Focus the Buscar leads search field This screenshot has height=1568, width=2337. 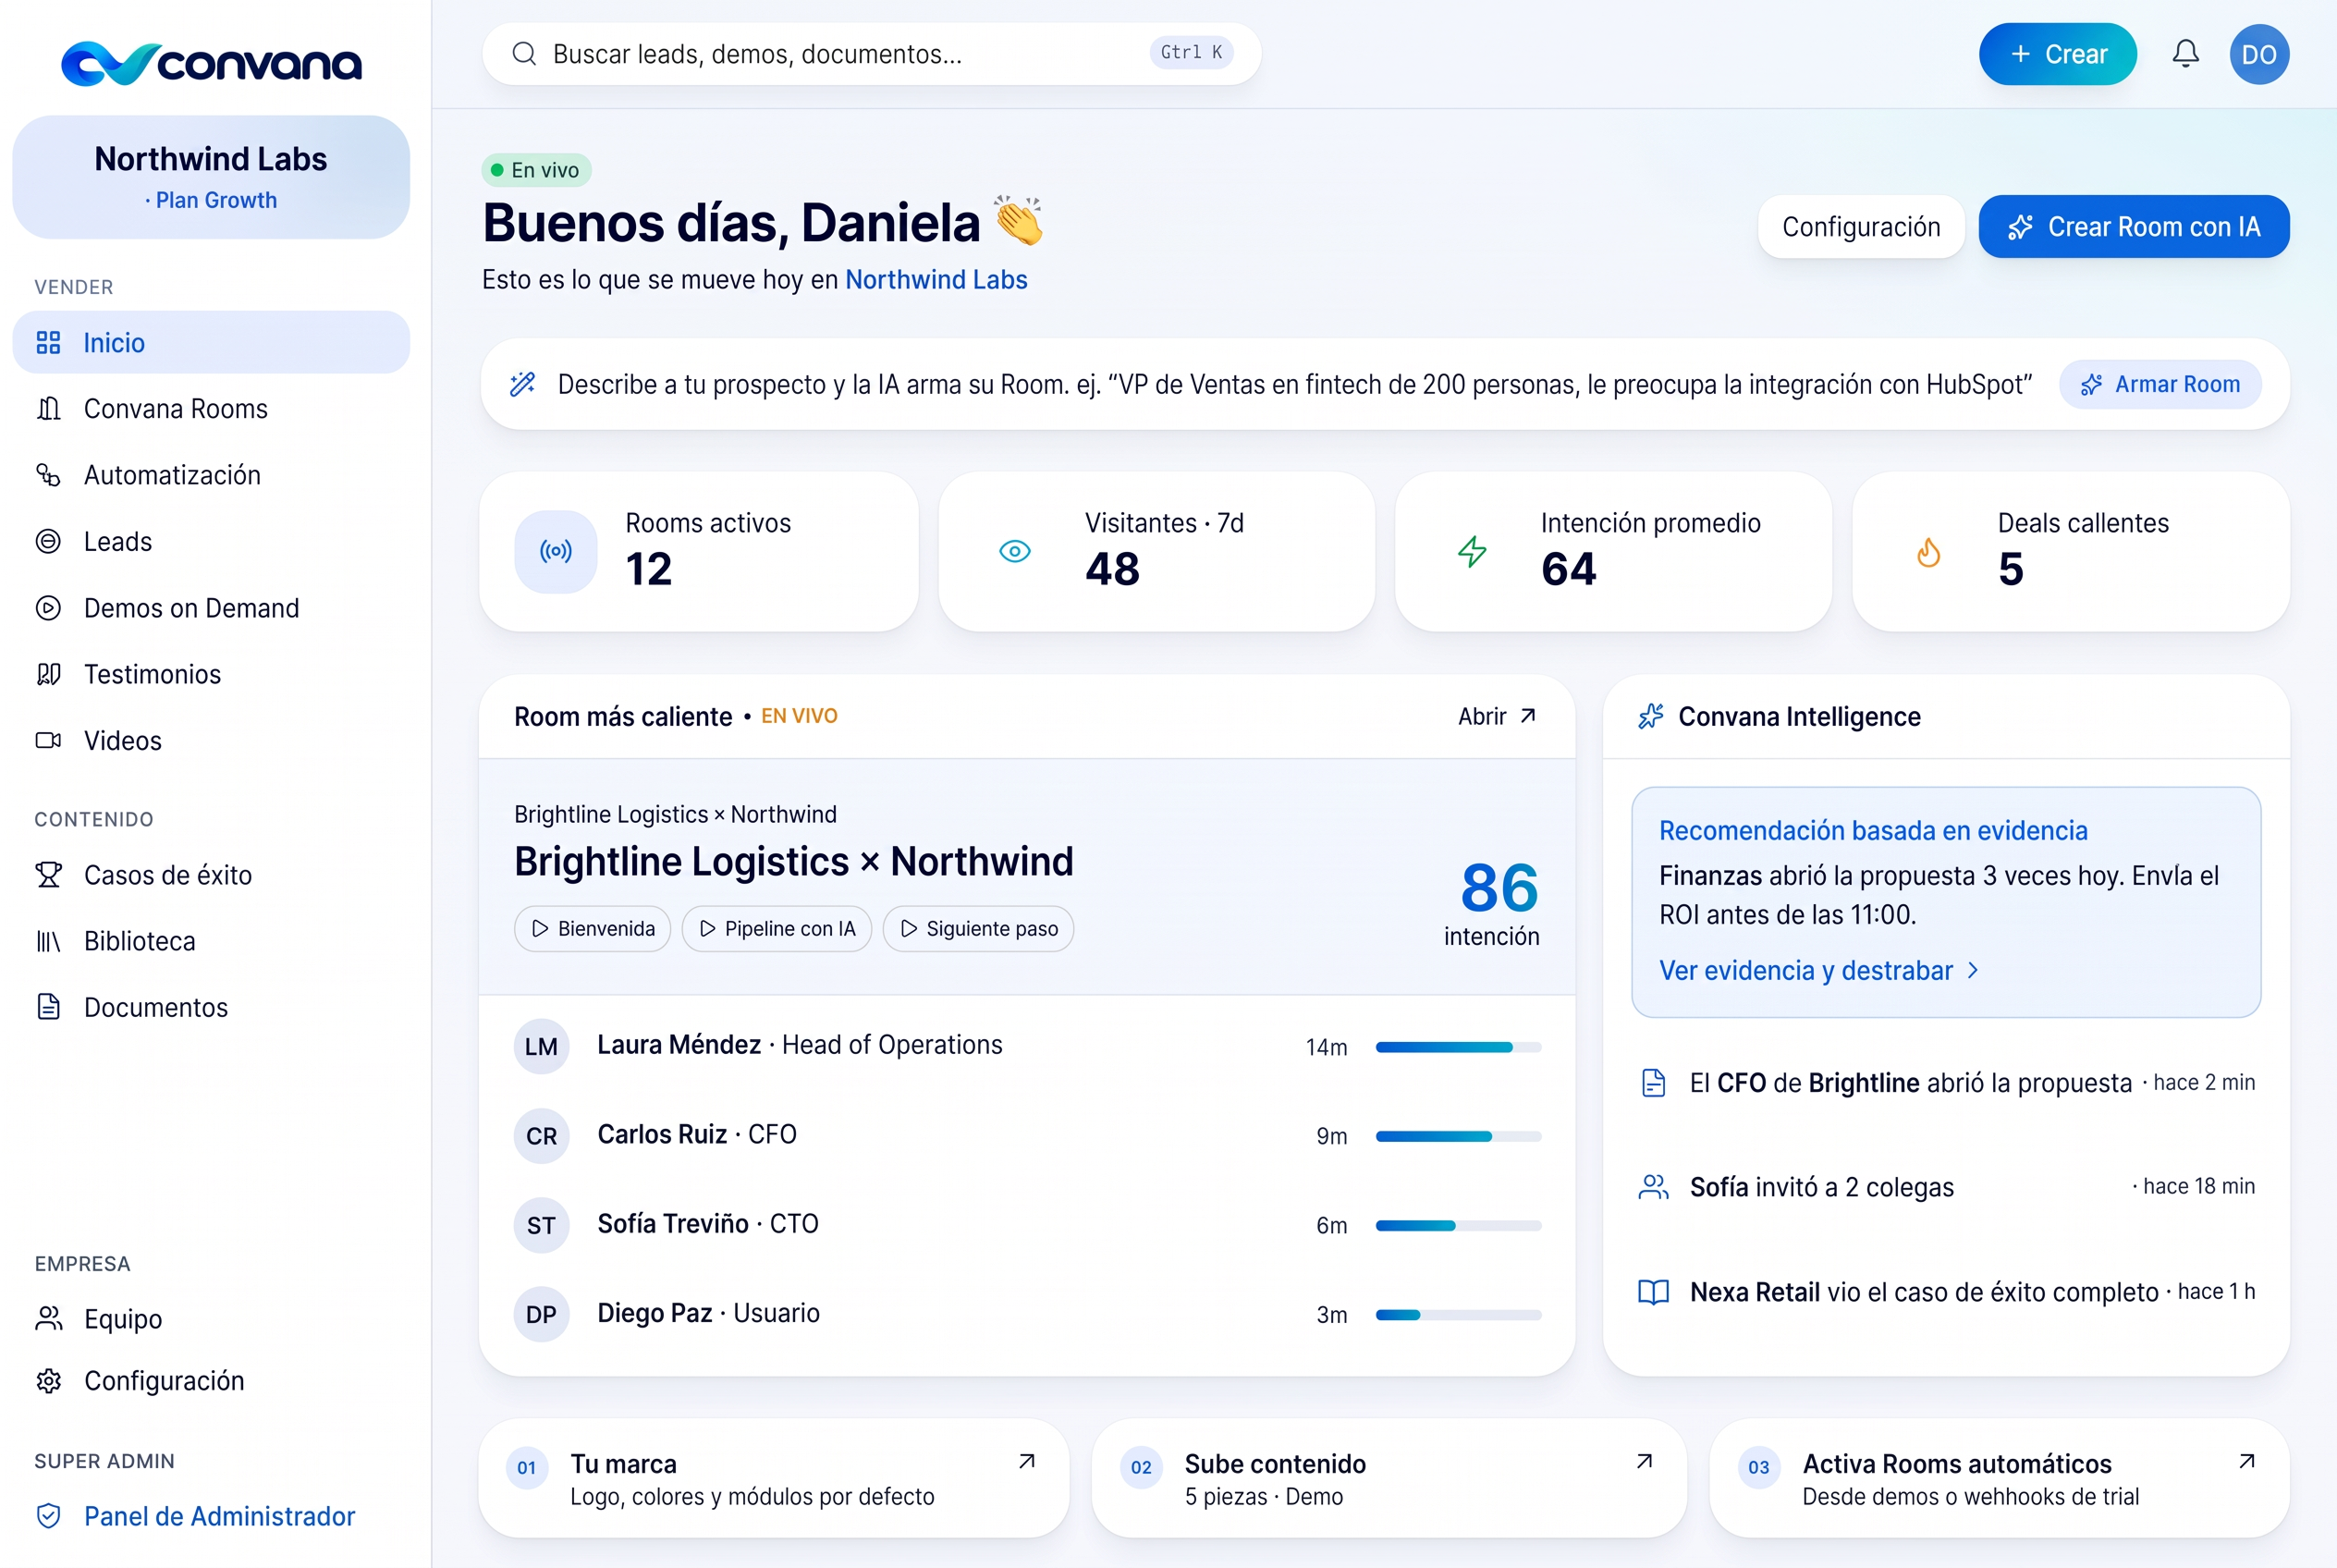[x=871, y=54]
